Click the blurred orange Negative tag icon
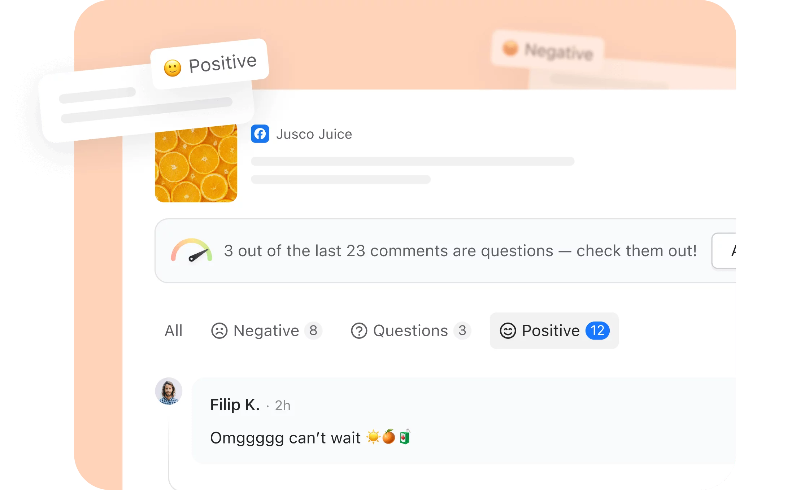Image resolution: width=792 pixels, height=490 pixels. [x=510, y=48]
